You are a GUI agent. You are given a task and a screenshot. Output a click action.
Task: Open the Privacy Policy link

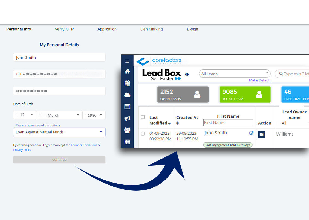(x=22, y=150)
